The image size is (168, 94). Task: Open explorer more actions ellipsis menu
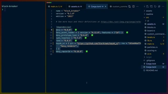163,7
